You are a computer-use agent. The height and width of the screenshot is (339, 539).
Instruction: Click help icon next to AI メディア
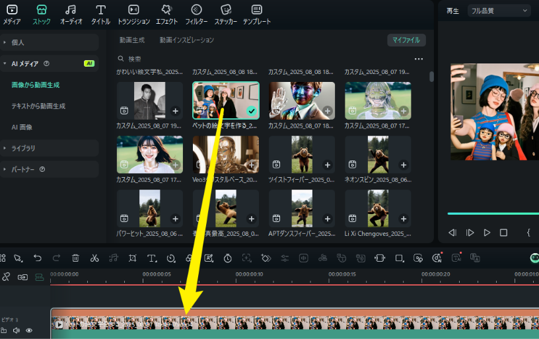[x=46, y=63]
